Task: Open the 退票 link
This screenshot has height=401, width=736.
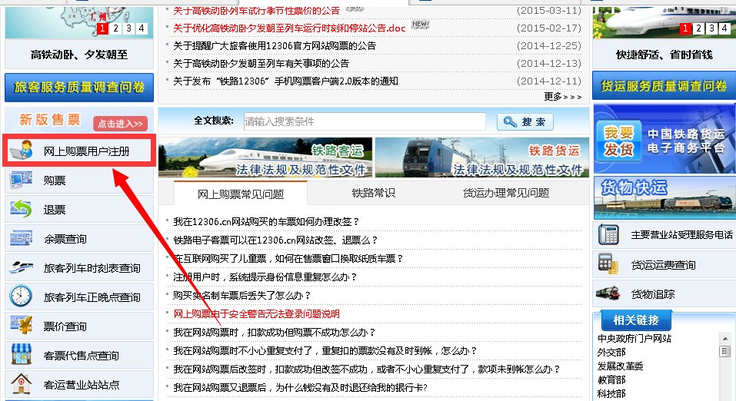Action: tap(55, 210)
